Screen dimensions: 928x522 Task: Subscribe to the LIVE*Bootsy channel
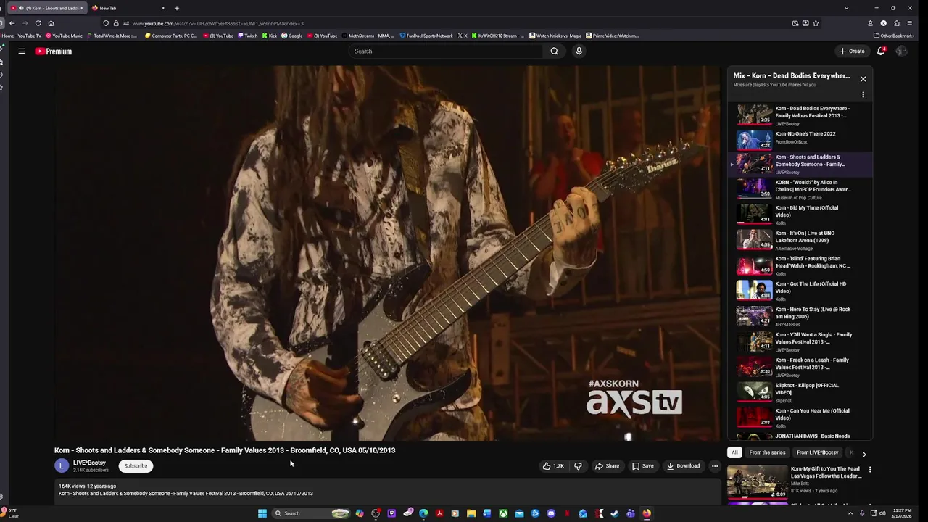[x=136, y=466]
